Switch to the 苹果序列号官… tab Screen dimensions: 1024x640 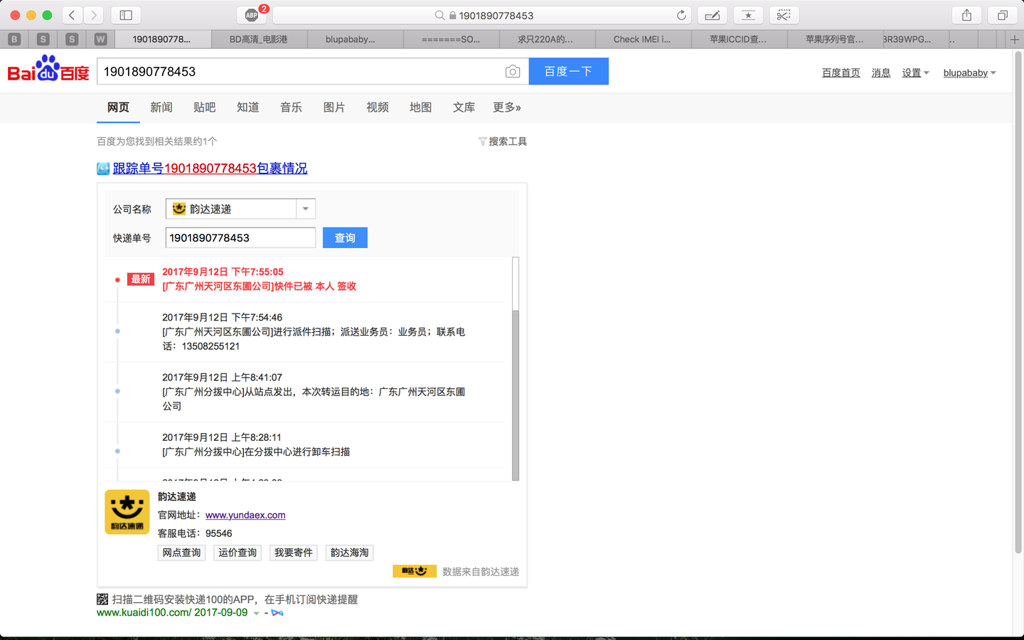pyautogui.click(x=835, y=39)
